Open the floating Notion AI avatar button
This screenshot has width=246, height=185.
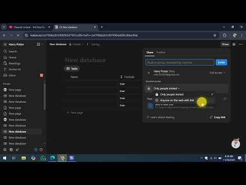(236, 143)
